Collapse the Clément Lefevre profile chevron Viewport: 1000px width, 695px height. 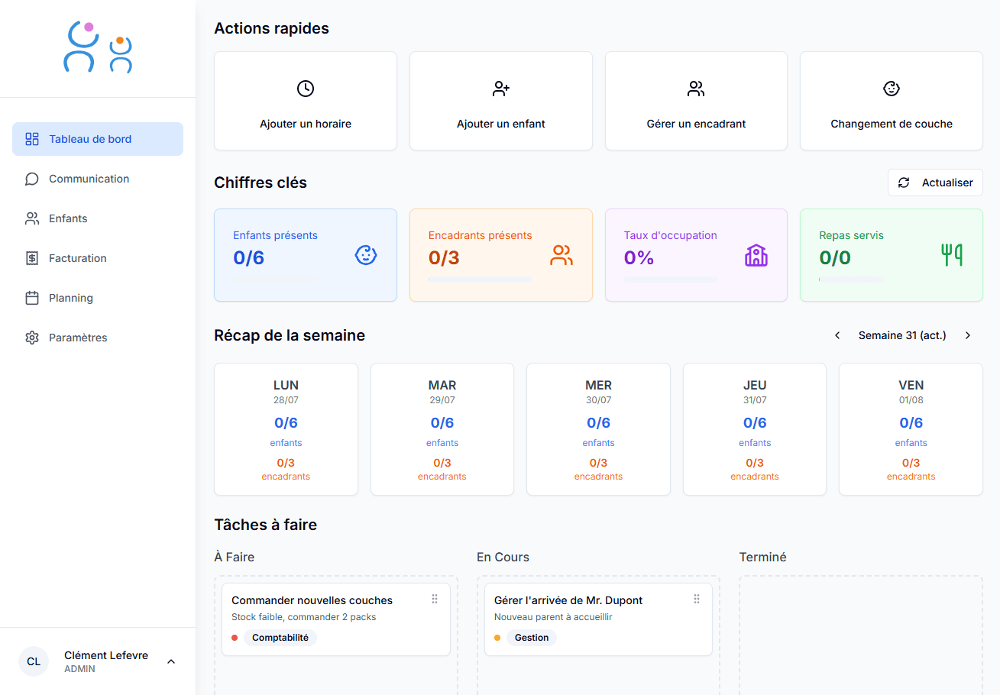[x=171, y=661]
